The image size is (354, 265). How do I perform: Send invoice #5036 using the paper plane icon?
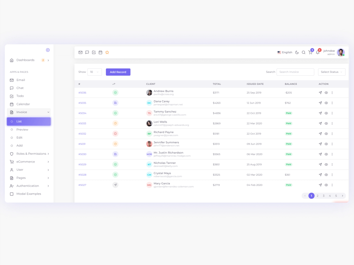click(x=320, y=93)
